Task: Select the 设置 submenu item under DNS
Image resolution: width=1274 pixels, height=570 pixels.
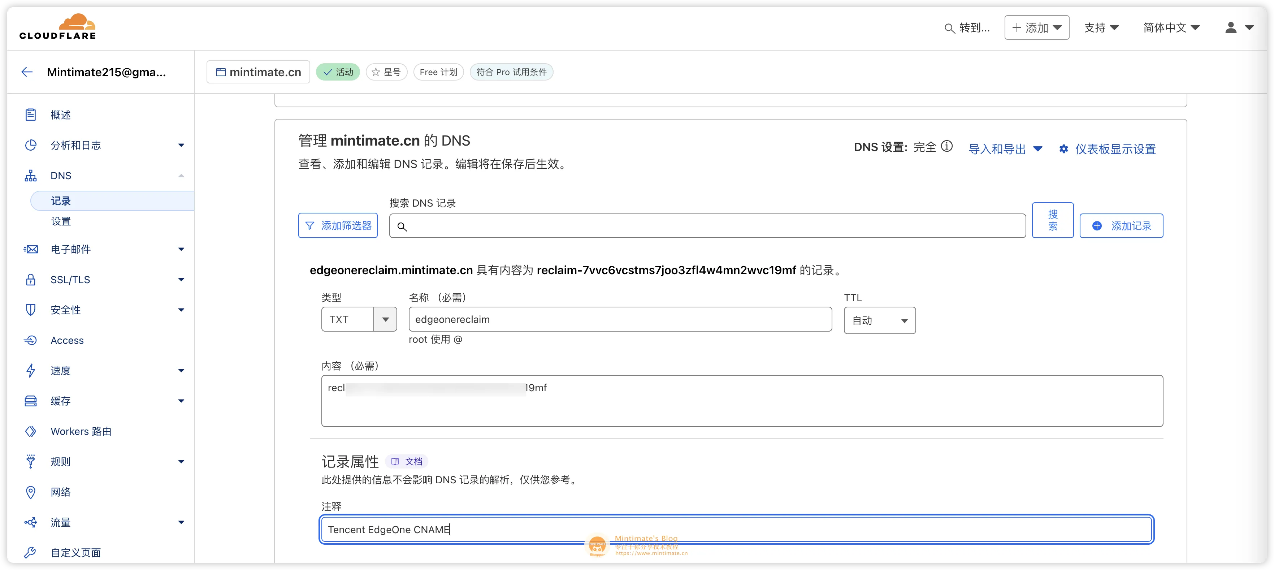Action: (61, 221)
